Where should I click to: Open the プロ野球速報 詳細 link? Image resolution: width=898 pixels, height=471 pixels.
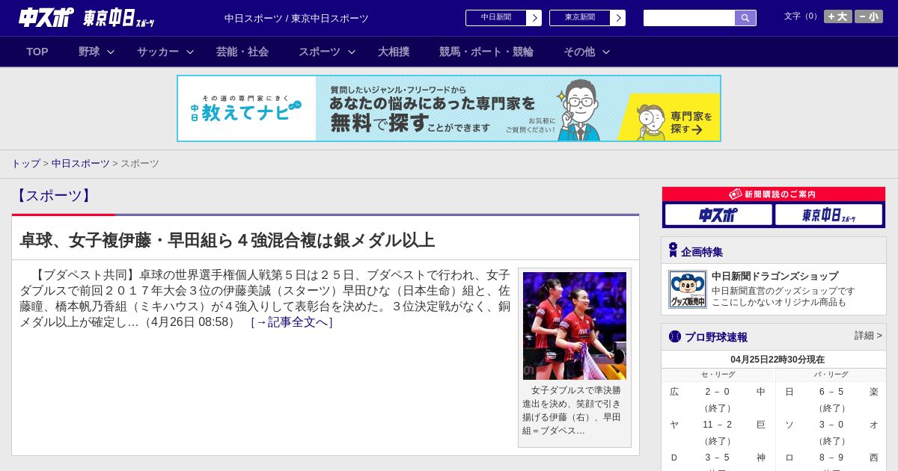pos(868,336)
